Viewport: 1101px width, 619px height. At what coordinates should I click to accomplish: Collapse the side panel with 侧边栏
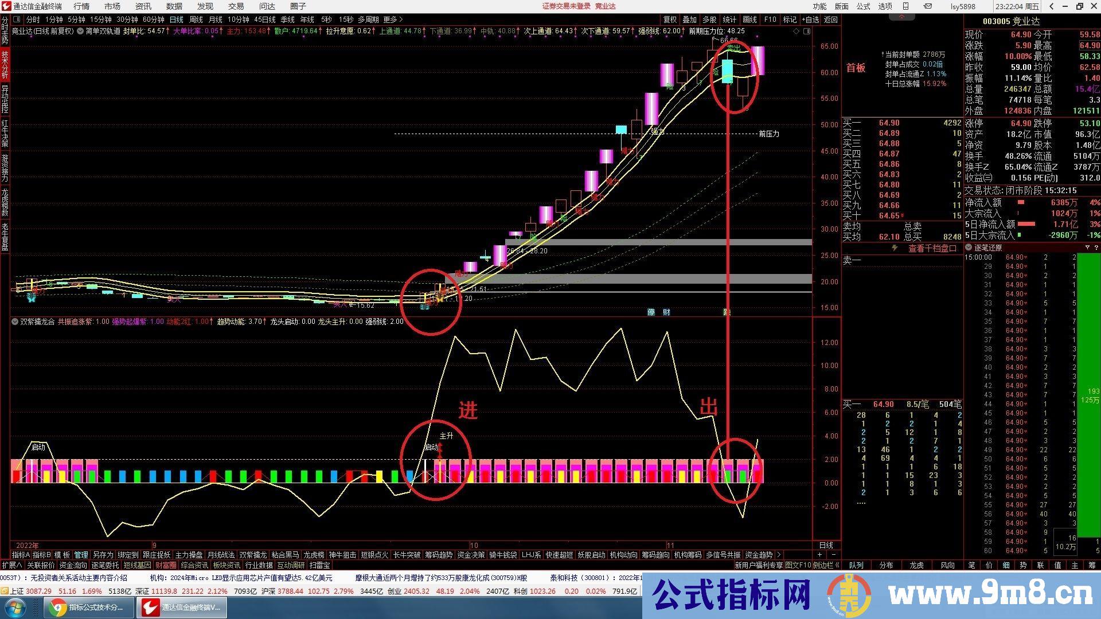826,565
